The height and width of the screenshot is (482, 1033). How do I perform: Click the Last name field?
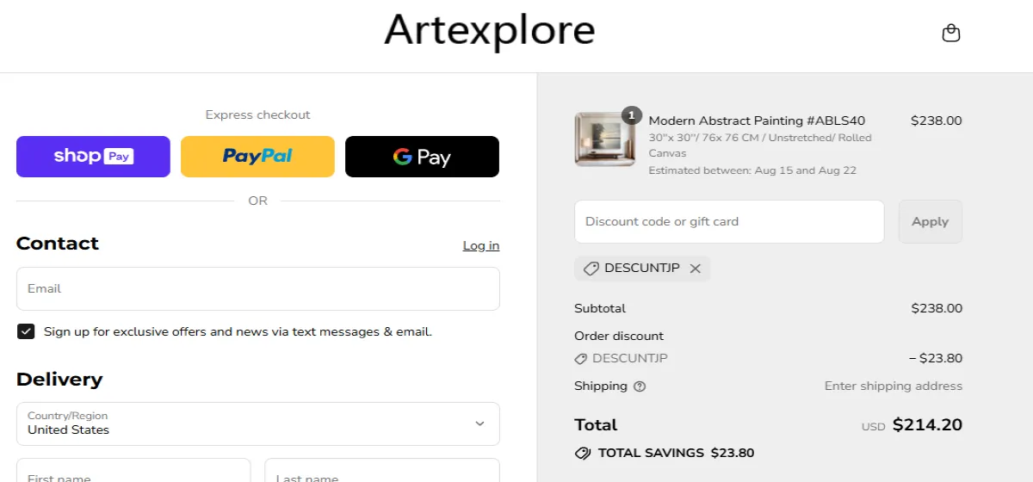point(382,470)
